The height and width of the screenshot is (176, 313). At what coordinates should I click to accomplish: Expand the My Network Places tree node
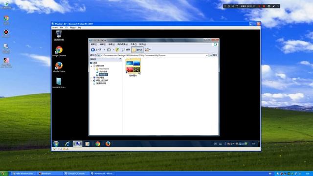(x=91, y=81)
